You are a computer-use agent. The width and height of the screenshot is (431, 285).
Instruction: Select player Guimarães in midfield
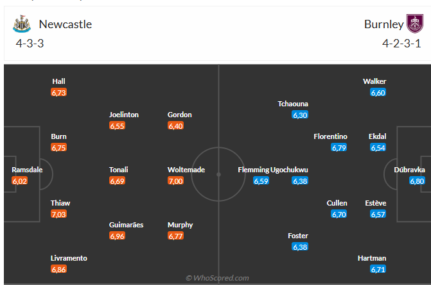tap(126, 225)
